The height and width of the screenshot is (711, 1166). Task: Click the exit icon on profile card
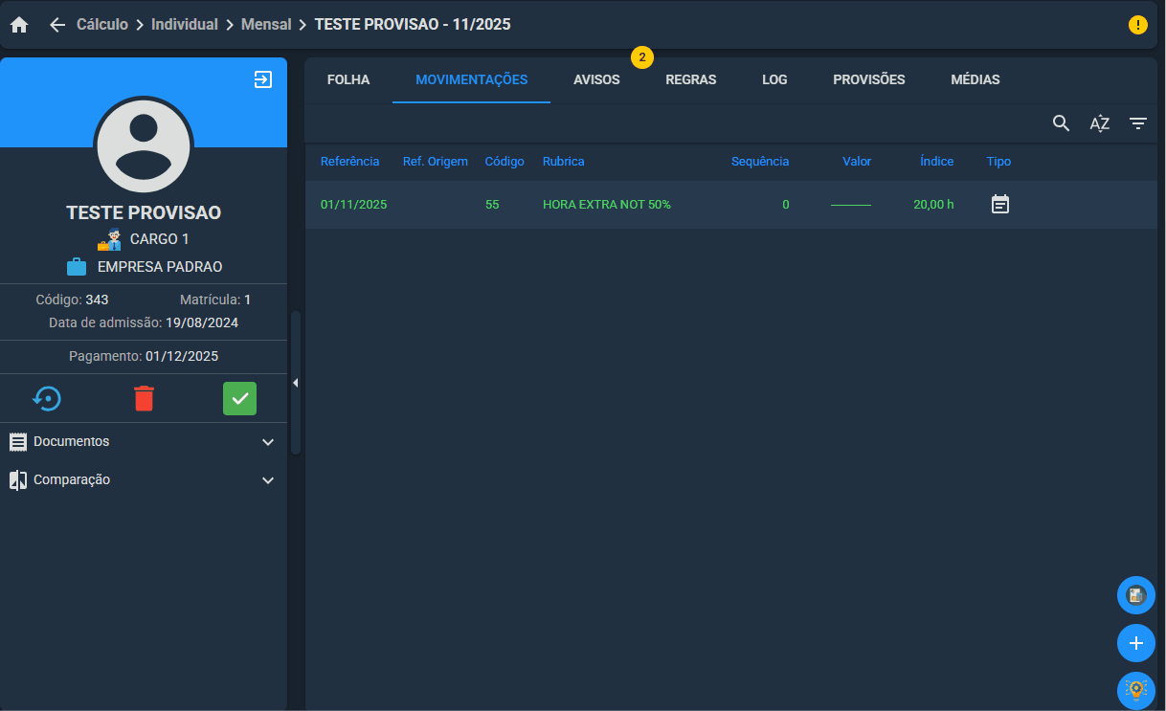point(263,79)
